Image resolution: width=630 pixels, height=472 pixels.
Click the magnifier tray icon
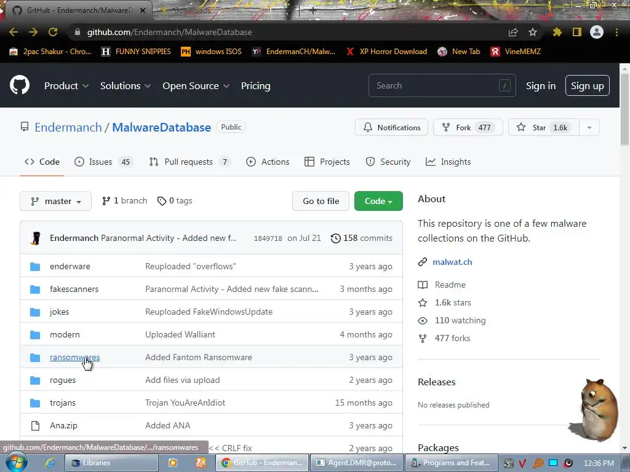coord(538,463)
